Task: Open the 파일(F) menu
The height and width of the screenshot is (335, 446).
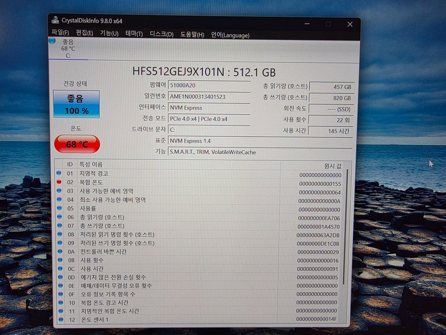Action: [60, 33]
